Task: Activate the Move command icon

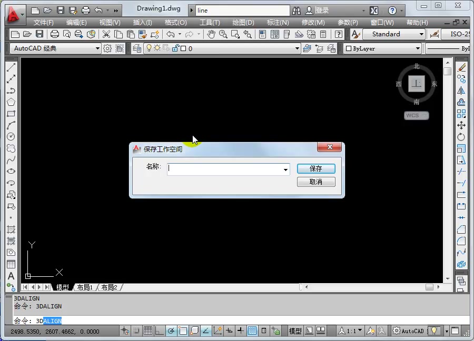Action: point(461,125)
